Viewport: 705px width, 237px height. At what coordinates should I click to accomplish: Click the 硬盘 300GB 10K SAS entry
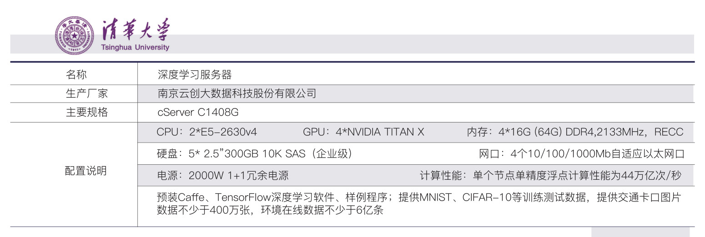[254, 154]
